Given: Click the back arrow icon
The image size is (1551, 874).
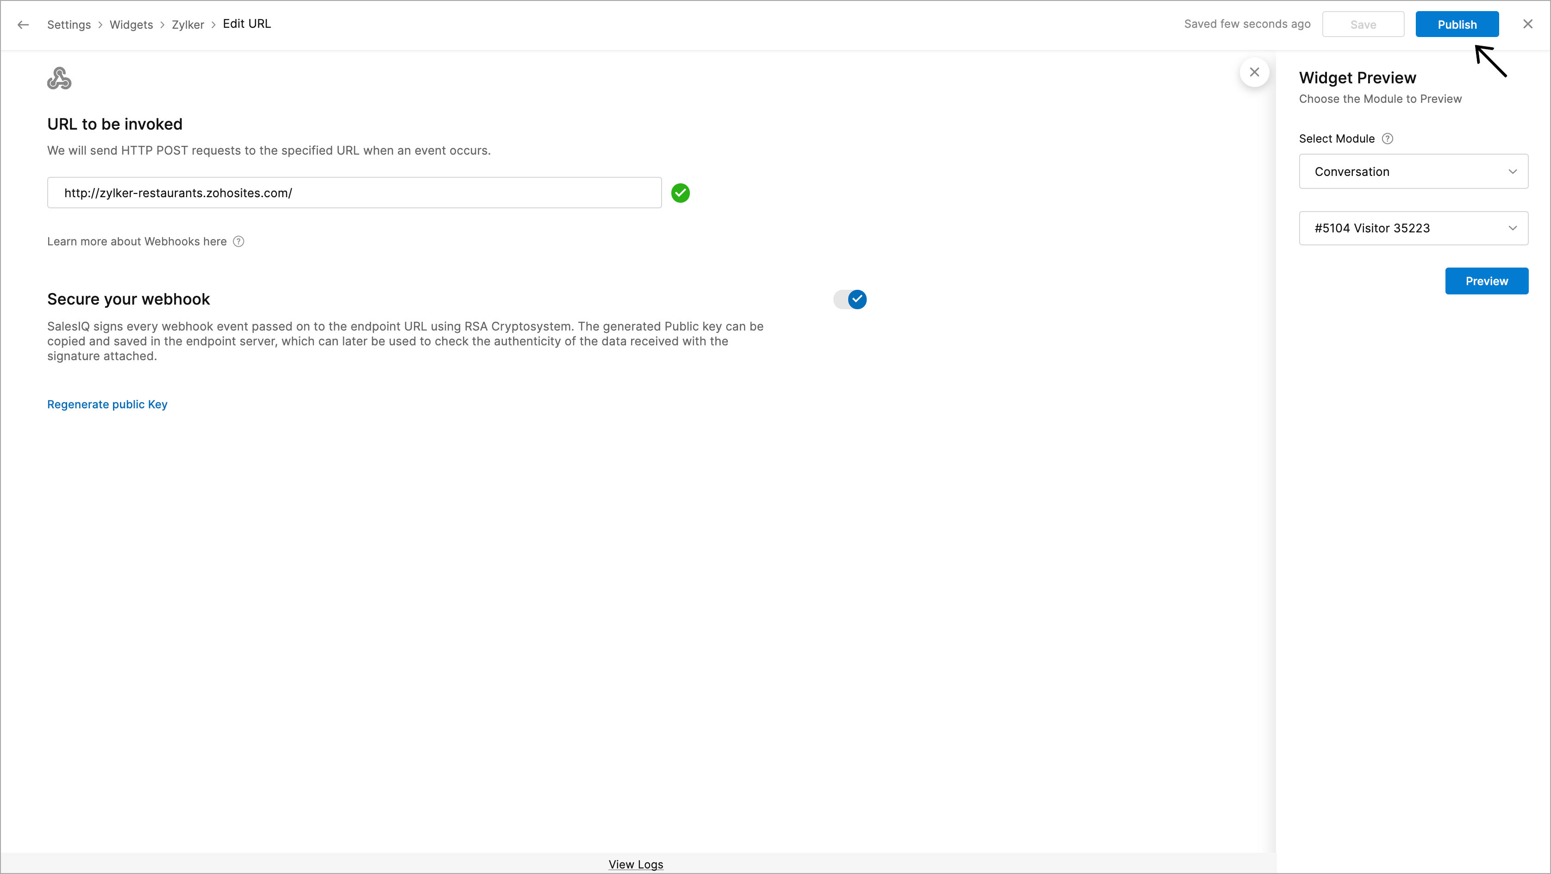Looking at the screenshot, I should 23,25.
